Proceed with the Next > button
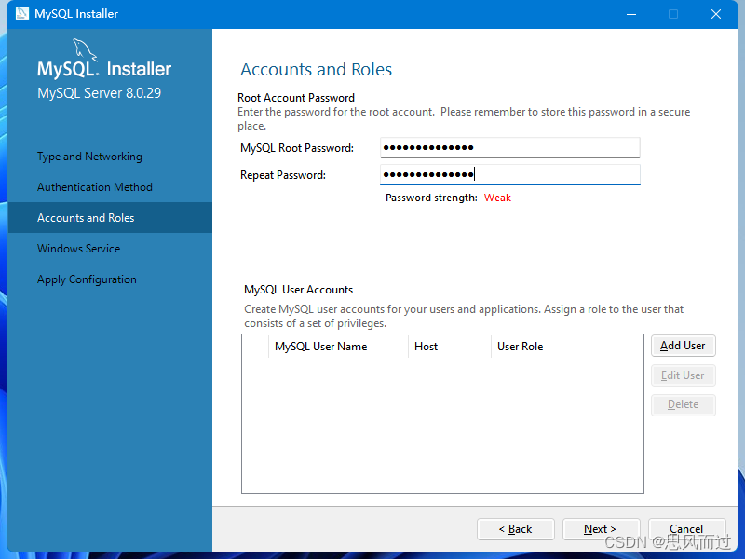Image resolution: width=745 pixels, height=559 pixels. pos(601,529)
